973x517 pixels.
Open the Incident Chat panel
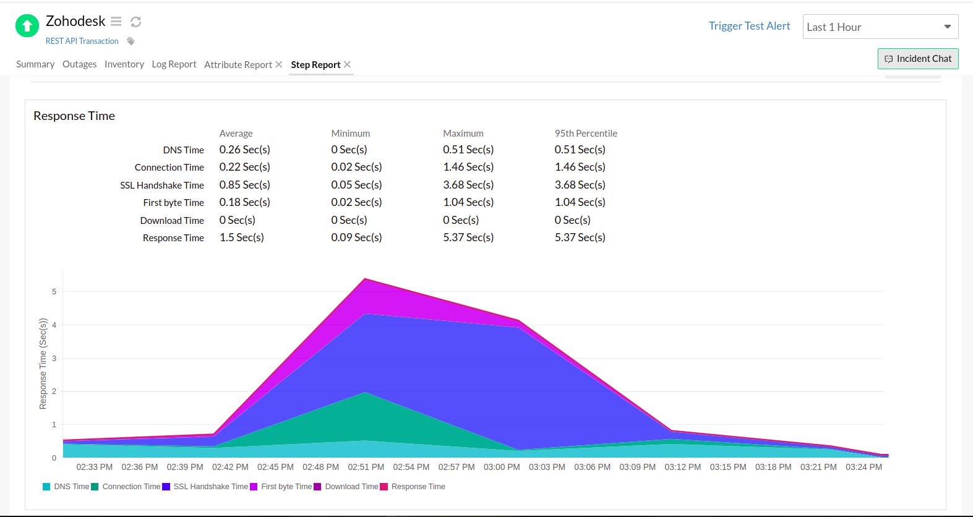point(917,59)
